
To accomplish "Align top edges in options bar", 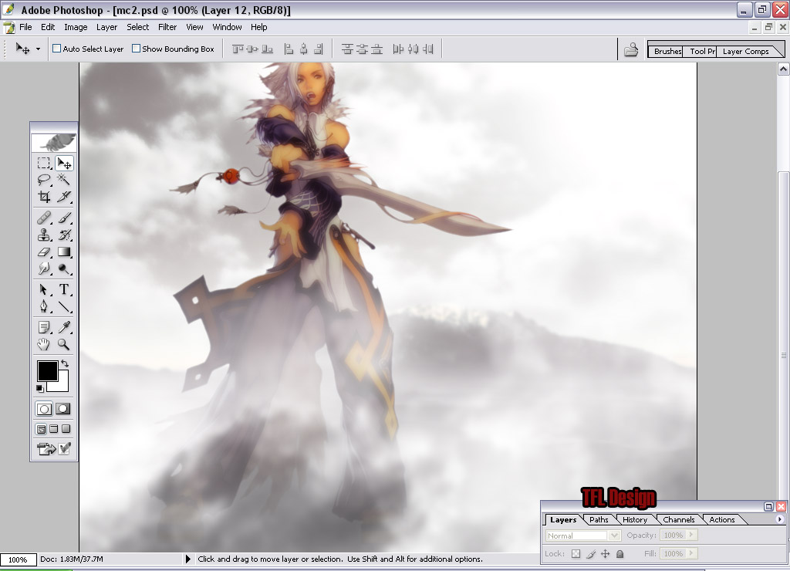I will coord(238,49).
